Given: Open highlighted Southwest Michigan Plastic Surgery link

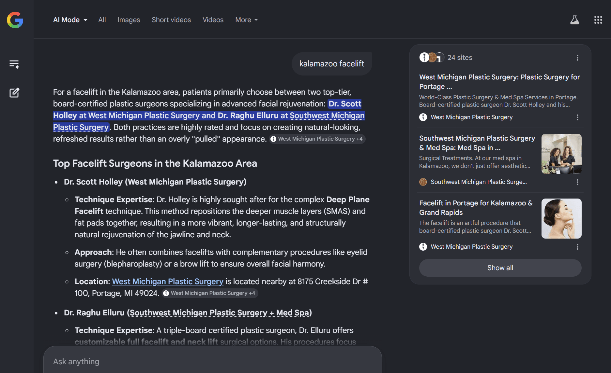Looking at the screenshot, I should click(x=327, y=116).
